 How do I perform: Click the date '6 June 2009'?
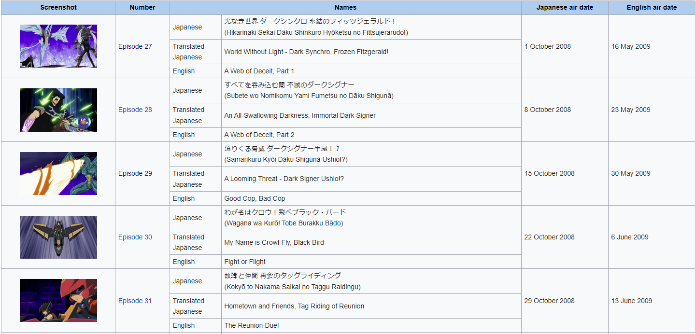[x=630, y=237]
